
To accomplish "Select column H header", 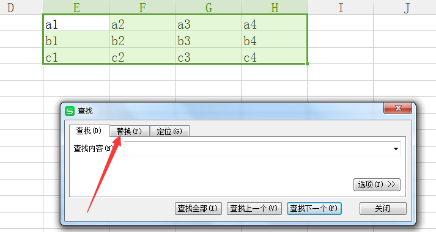I will coord(274,7).
